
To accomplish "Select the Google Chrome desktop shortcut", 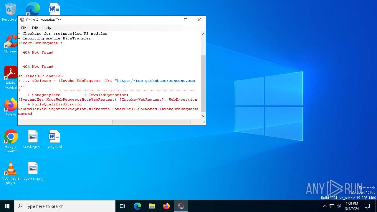I will tap(11, 141).
